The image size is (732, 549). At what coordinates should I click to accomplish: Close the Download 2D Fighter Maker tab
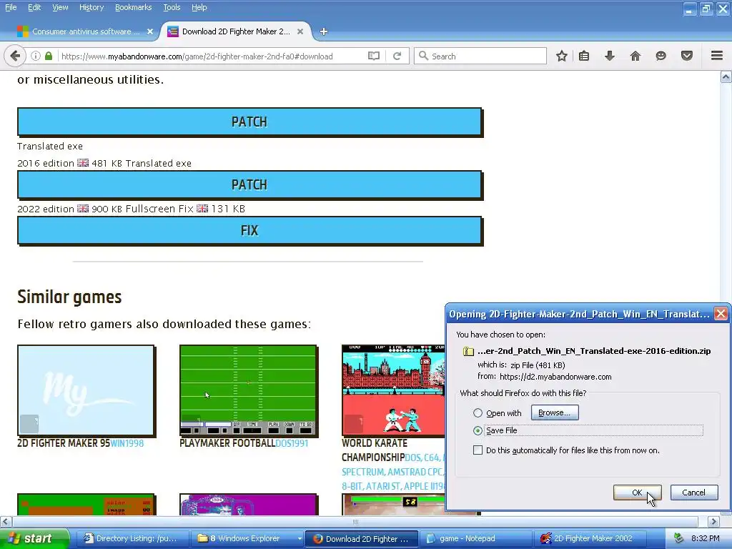pos(300,31)
